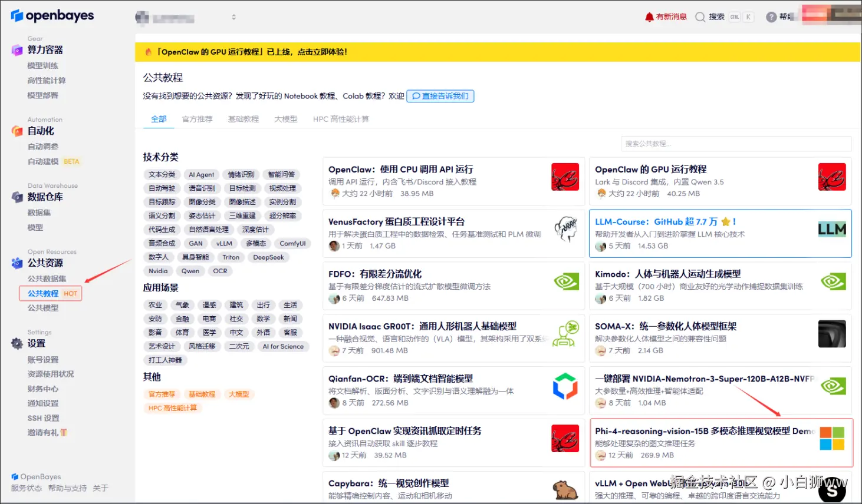Click the flame icon in the yellow banner
862x504 pixels.
(148, 52)
